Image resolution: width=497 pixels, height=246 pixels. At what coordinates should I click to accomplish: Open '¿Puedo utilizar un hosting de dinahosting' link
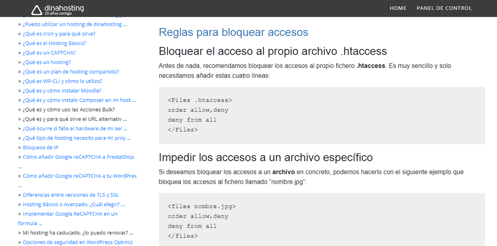coord(75,24)
